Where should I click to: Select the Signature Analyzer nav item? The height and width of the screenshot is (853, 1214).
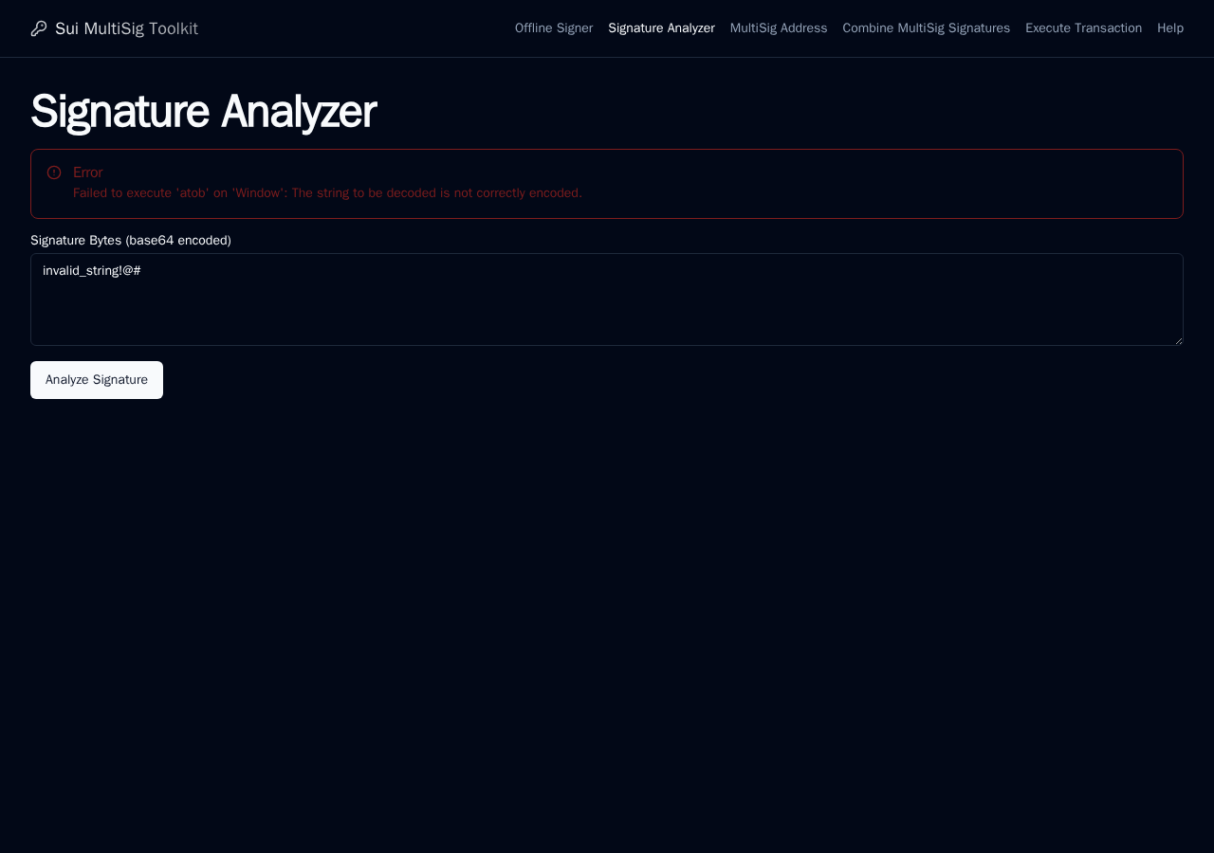pyautogui.click(x=661, y=28)
